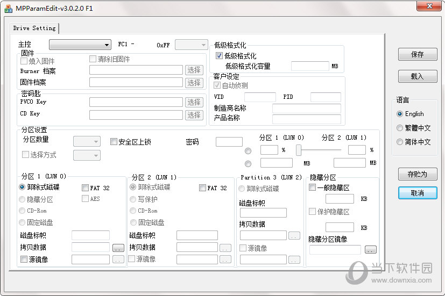The width and height of the screenshot is (445, 296).
Task: Select 写保护 for 分区 2
Action: pyautogui.click(x=133, y=199)
